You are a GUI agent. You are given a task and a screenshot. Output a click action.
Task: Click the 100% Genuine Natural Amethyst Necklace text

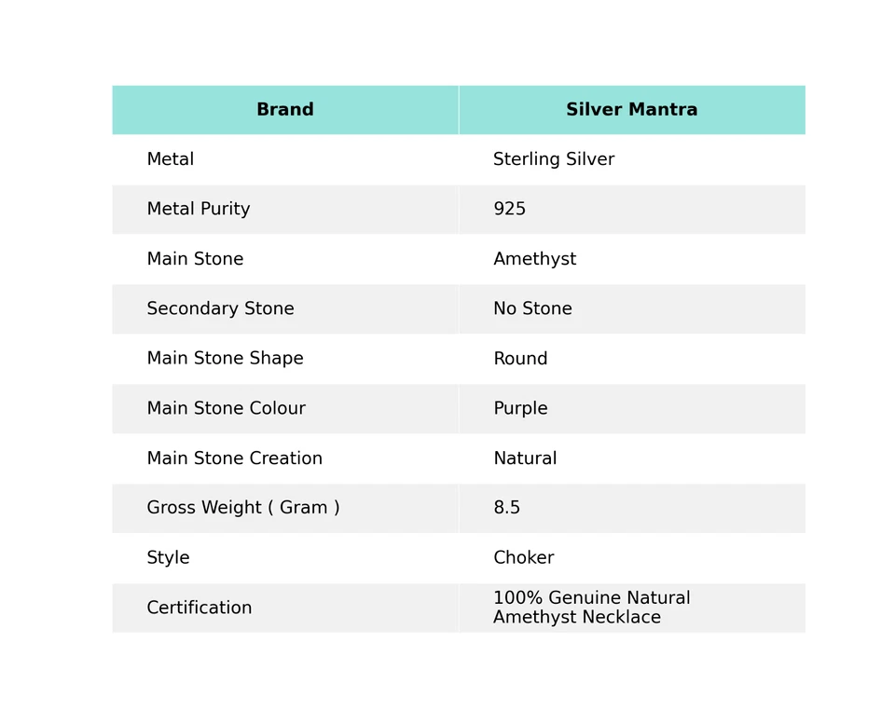(591, 608)
